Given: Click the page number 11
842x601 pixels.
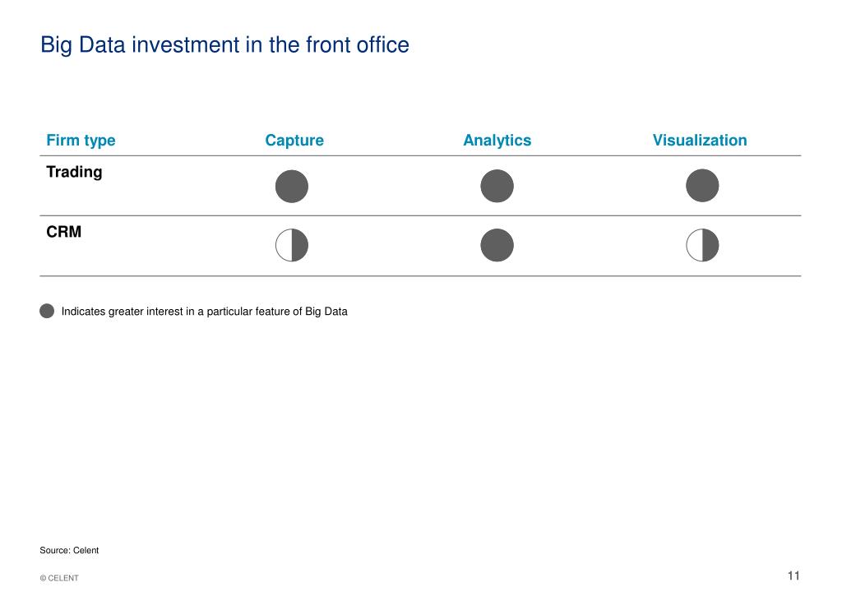Looking at the screenshot, I should (793, 576).
